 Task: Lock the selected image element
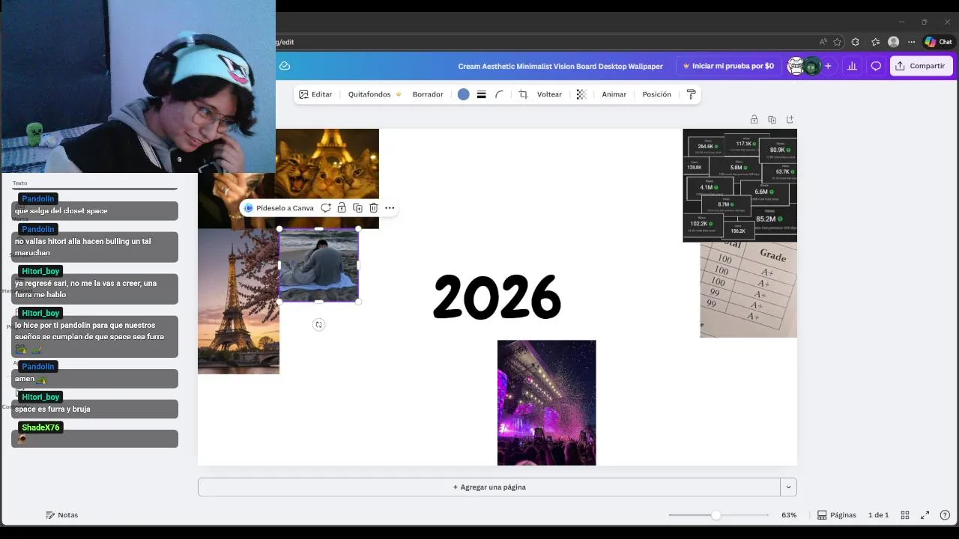[x=342, y=208]
